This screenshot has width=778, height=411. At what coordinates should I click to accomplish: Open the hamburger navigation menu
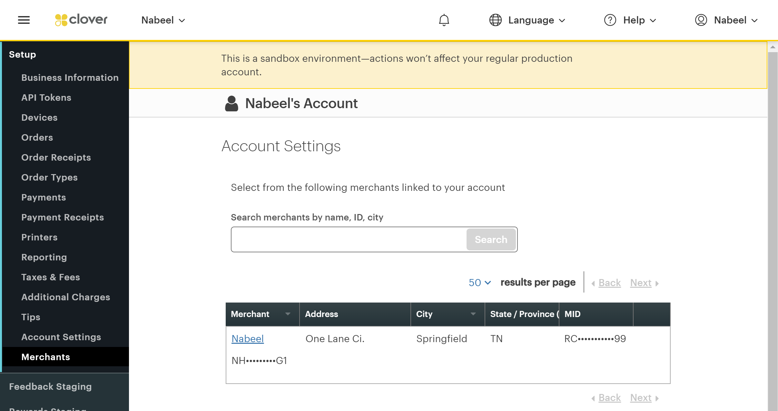click(x=24, y=20)
